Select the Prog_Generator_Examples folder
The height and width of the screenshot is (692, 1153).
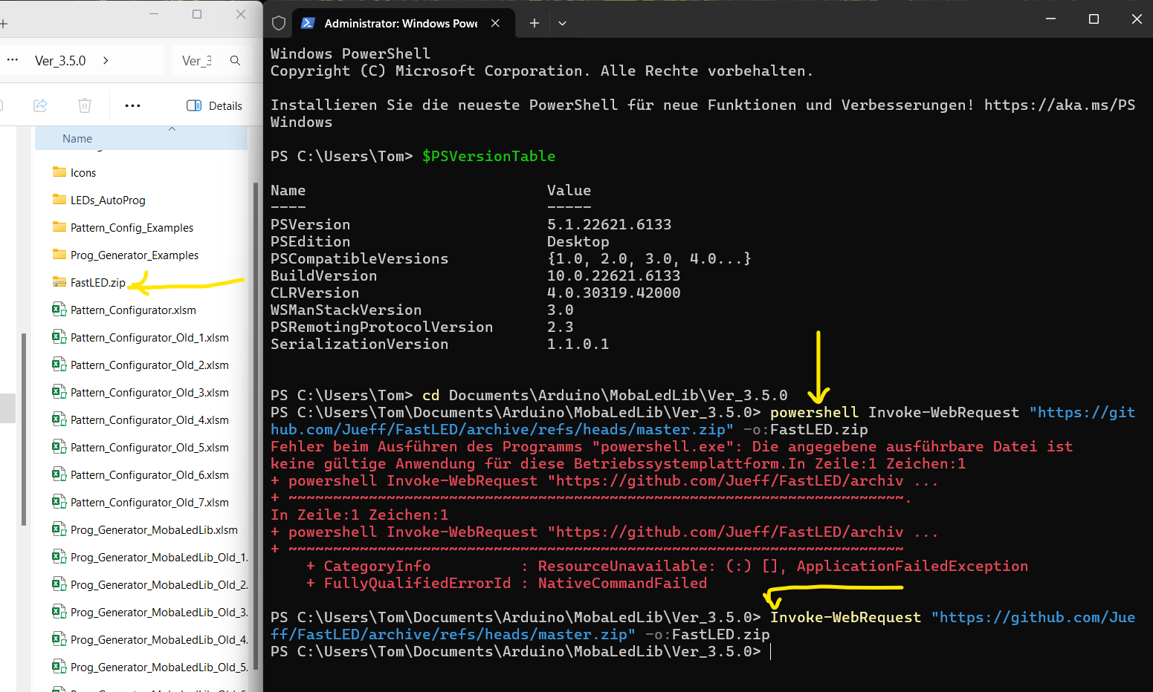tap(134, 255)
